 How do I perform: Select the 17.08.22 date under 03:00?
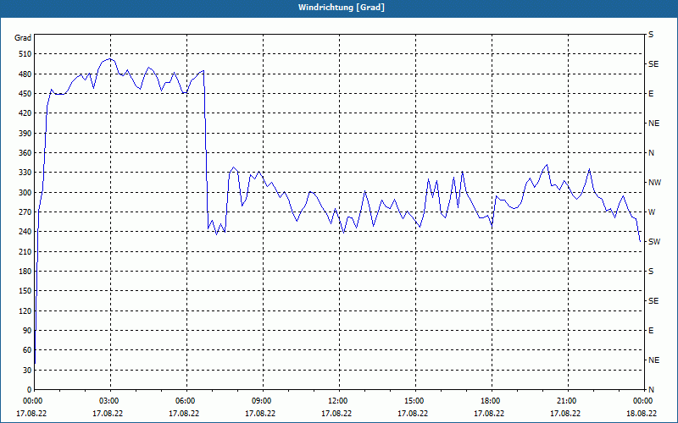(x=108, y=413)
